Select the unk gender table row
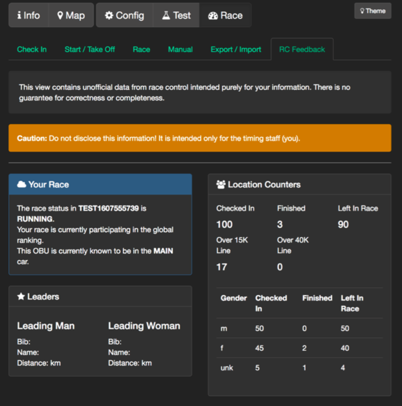Image resolution: width=402 pixels, height=406 pixels. 299,368
